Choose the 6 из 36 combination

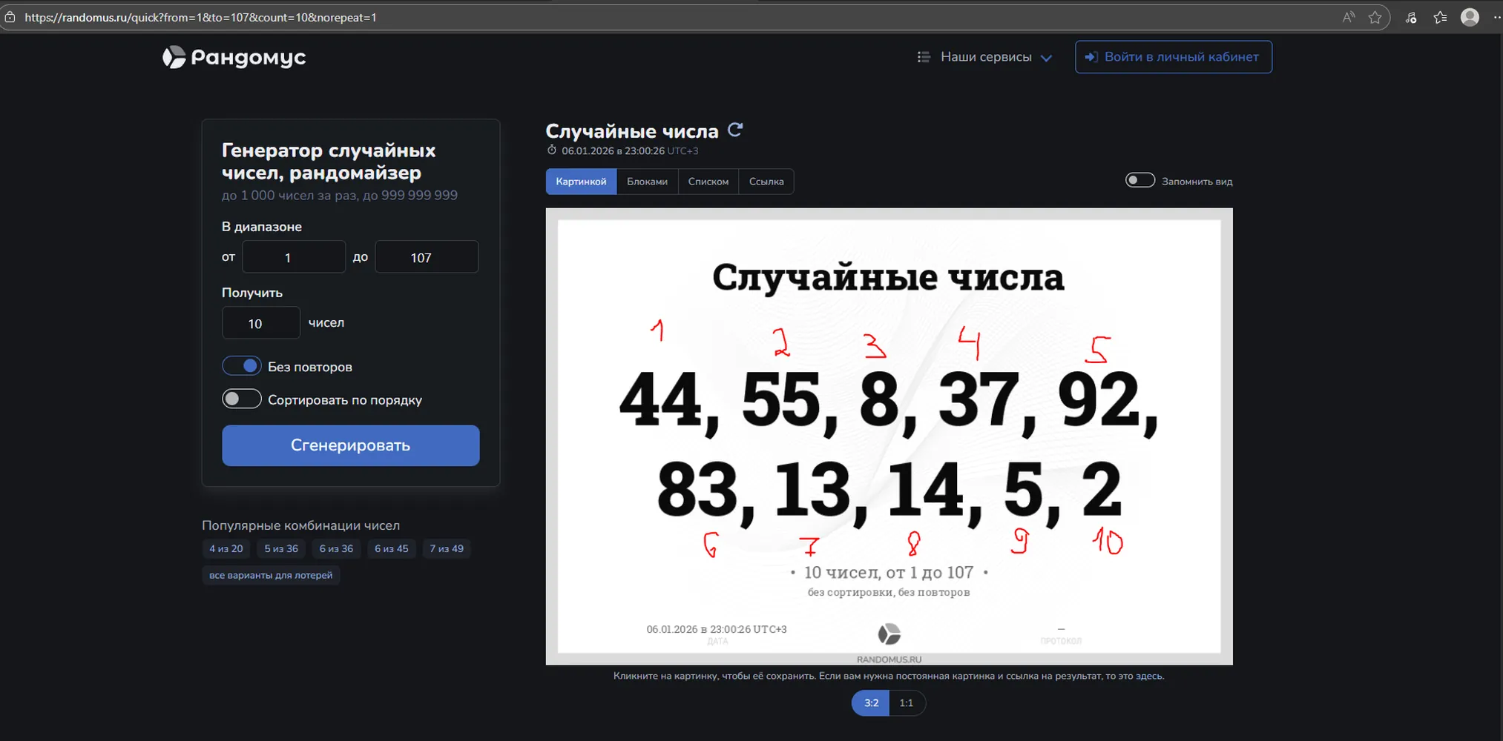click(x=336, y=548)
